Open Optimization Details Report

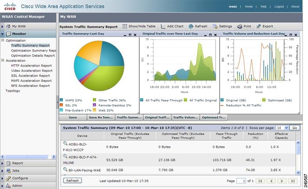click(x=33, y=56)
